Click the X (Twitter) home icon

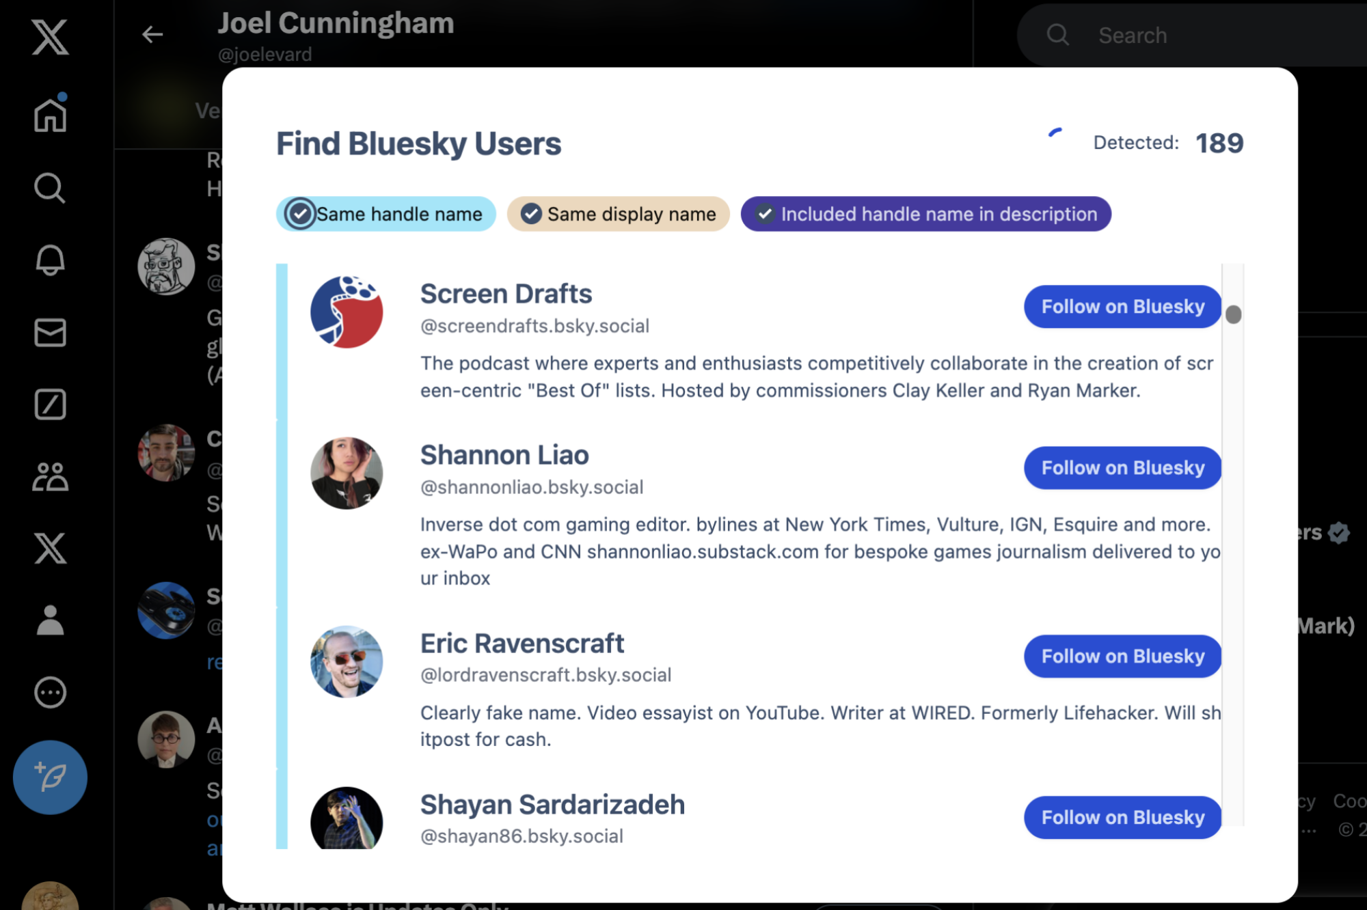(51, 112)
